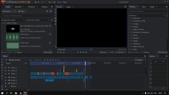Open the View menu
The image size is (169, 95).
point(59,2)
